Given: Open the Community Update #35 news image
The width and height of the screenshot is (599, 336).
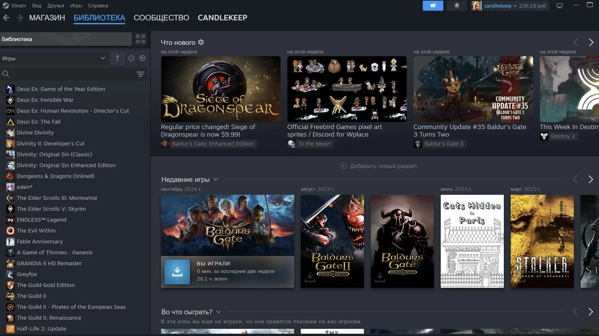Looking at the screenshot, I should click(473, 89).
